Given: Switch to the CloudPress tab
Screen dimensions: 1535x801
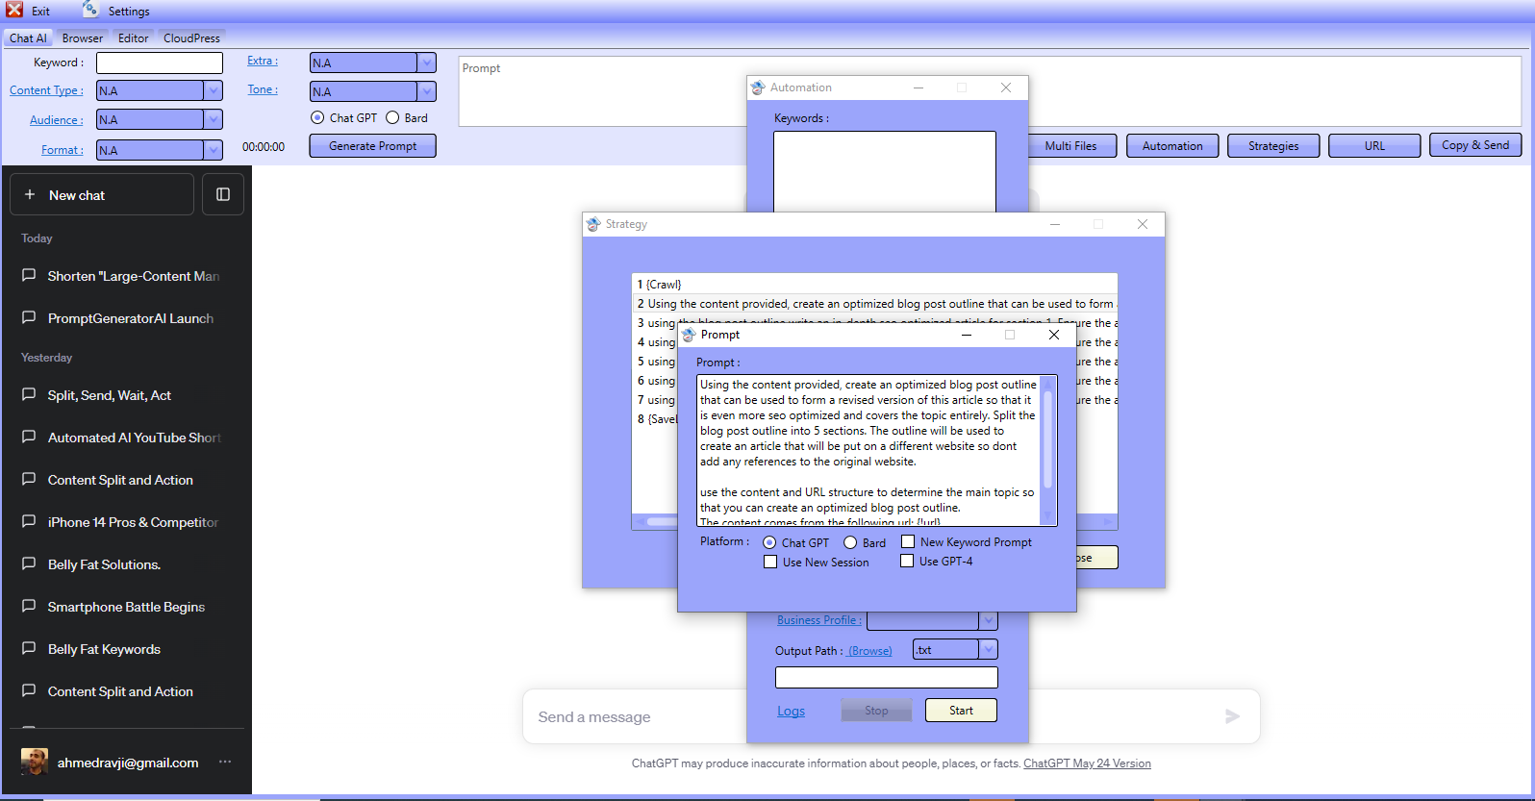Looking at the screenshot, I should click(x=191, y=38).
